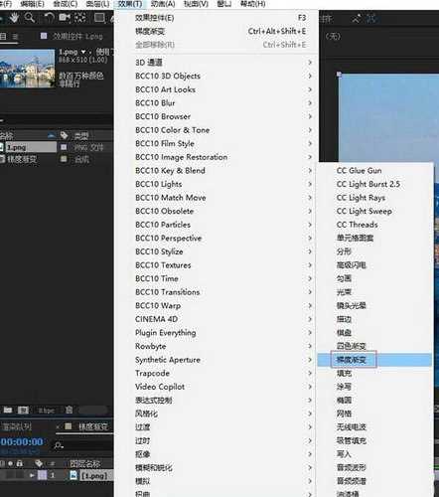The width and height of the screenshot is (439, 497).
Task: Open the project panel menu icon
Action: pyautogui.click(x=15, y=36)
